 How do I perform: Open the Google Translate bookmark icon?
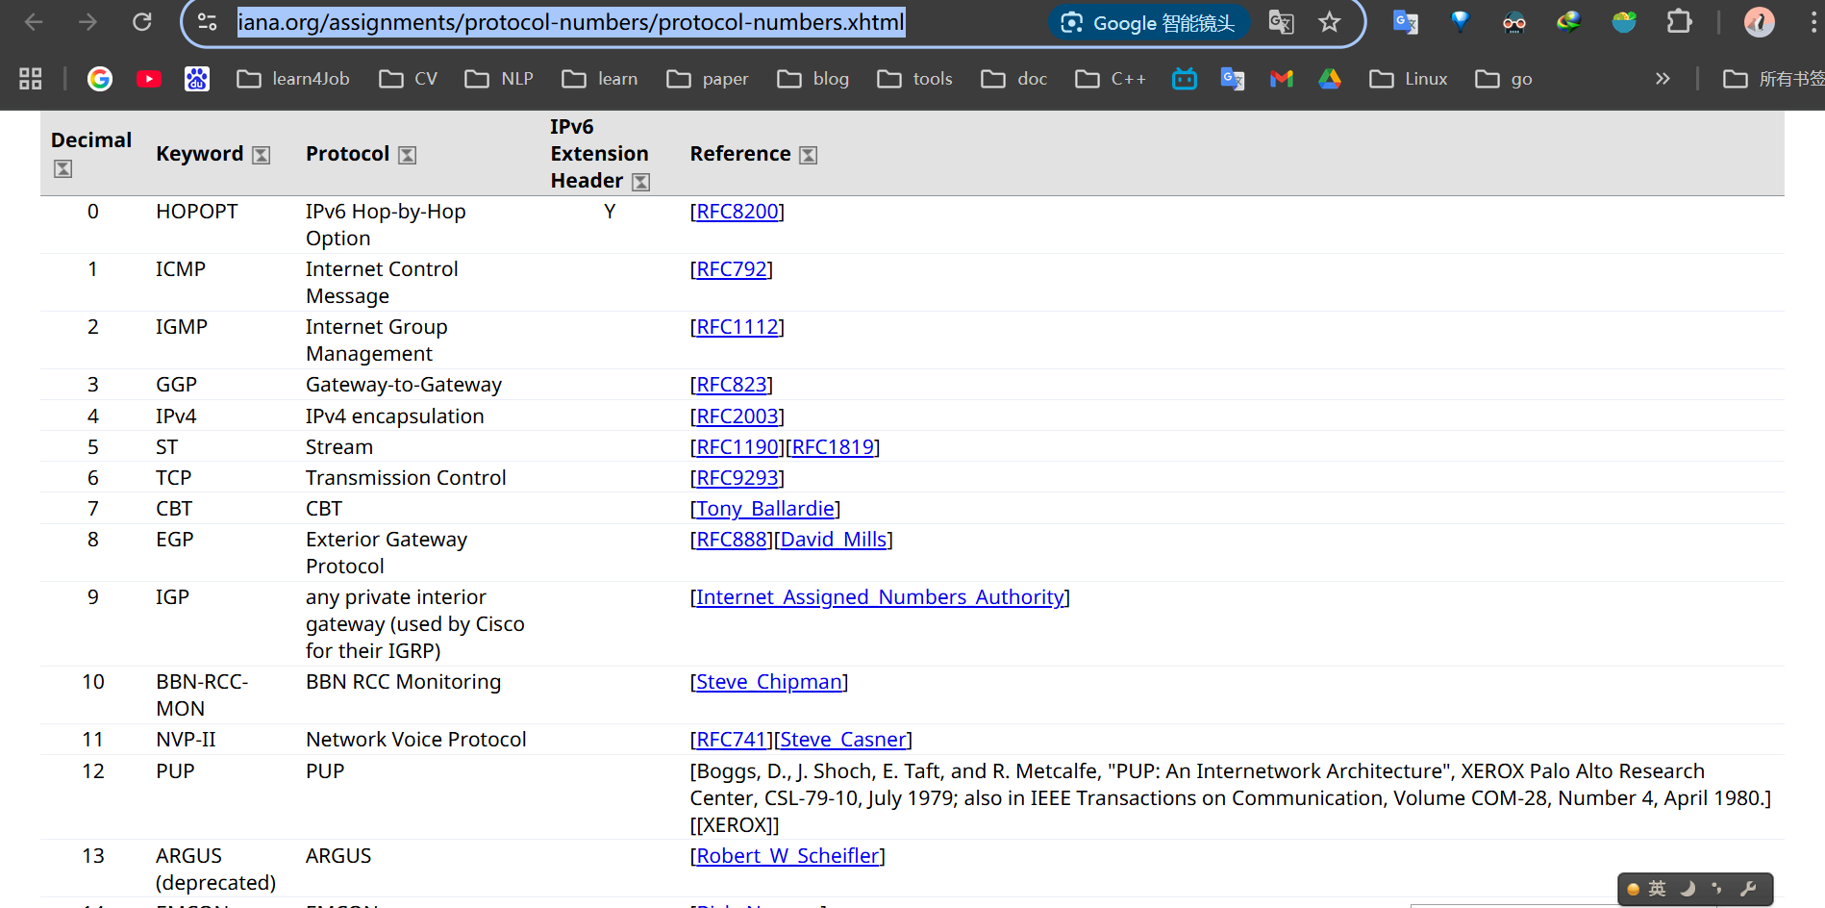click(1233, 79)
